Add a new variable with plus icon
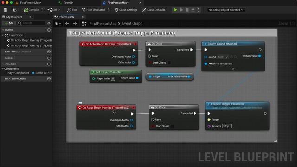 coord(49,64)
